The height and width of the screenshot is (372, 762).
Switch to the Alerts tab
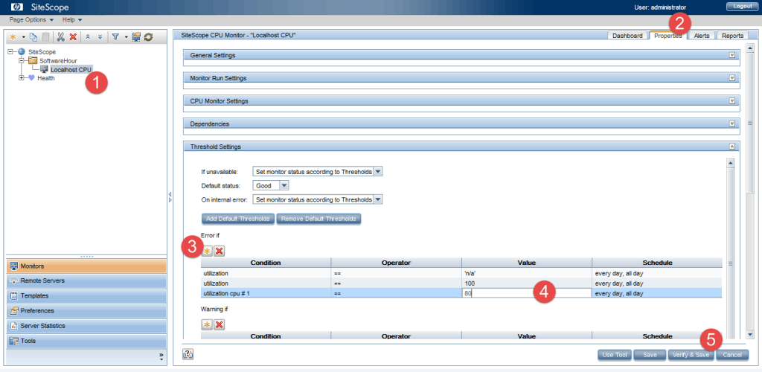click(701, 36)
